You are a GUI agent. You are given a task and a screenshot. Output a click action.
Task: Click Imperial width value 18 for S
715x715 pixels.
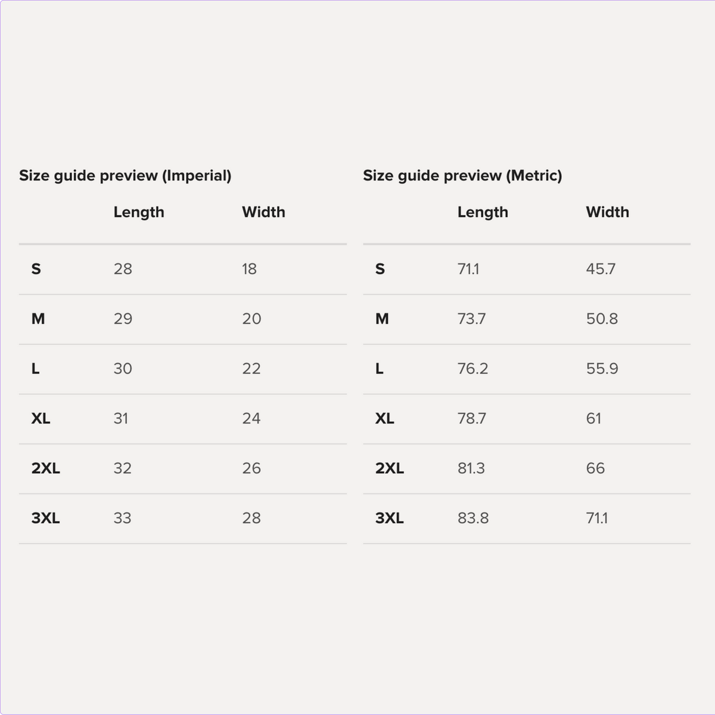[249, 269]
